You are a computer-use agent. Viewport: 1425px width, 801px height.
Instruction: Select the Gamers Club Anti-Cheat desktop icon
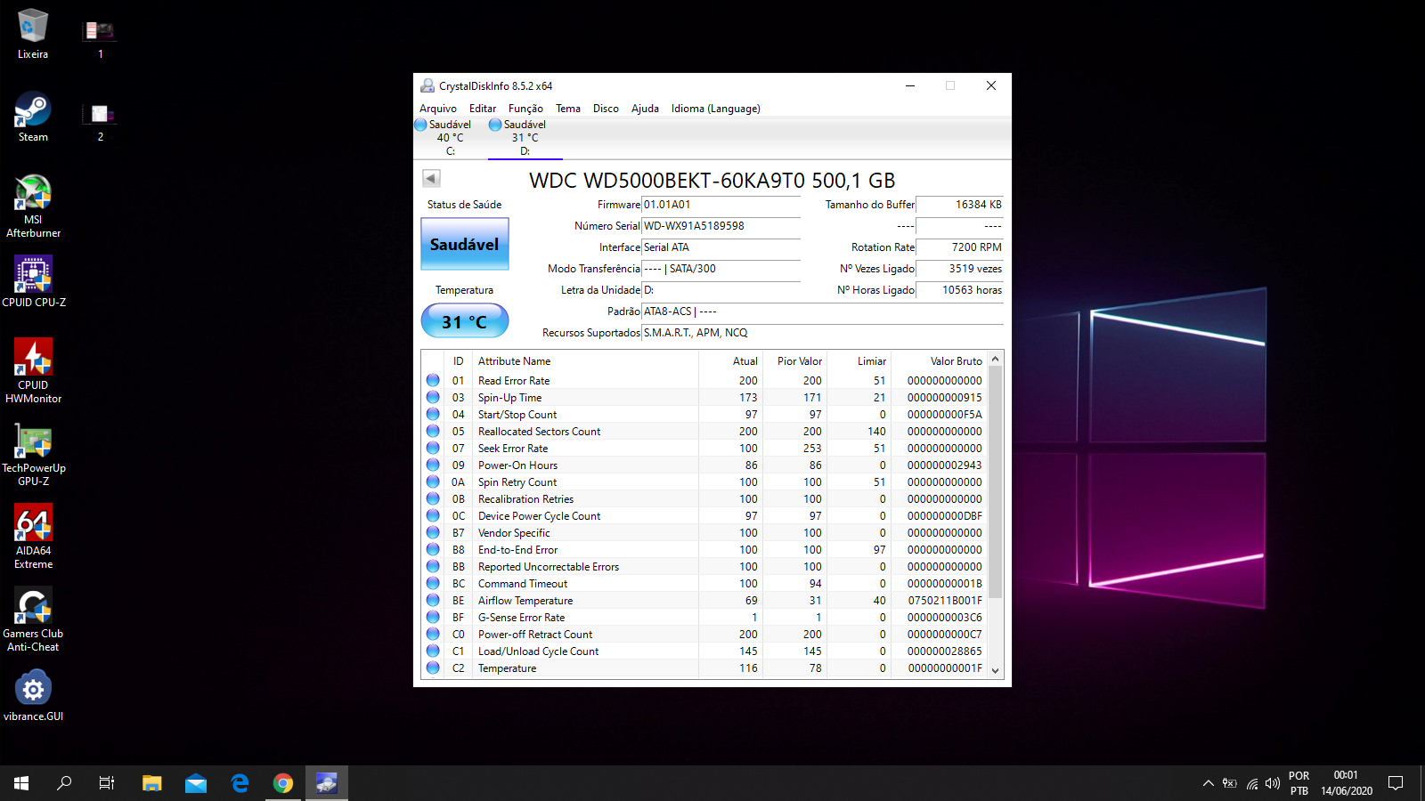point(33,619)
